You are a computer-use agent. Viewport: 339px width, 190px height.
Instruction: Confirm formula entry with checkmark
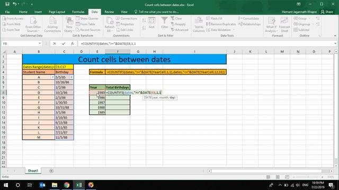[64, 43]
